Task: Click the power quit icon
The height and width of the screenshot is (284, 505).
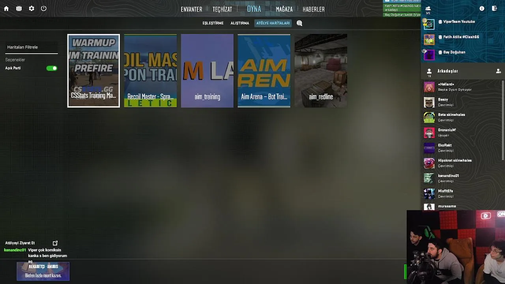Action: (x=44, y=8)
